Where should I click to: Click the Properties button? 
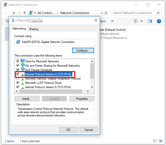coord(82,99)
